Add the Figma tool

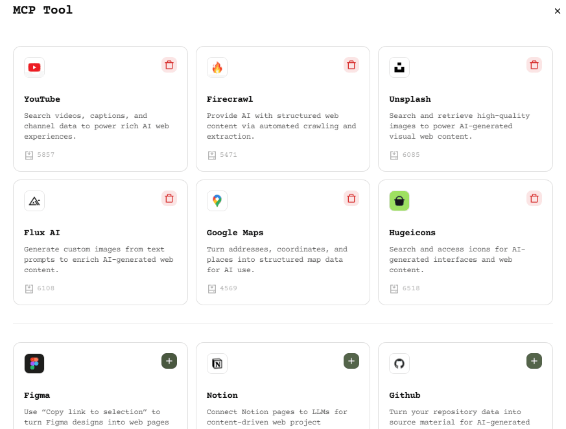[169, 361]
